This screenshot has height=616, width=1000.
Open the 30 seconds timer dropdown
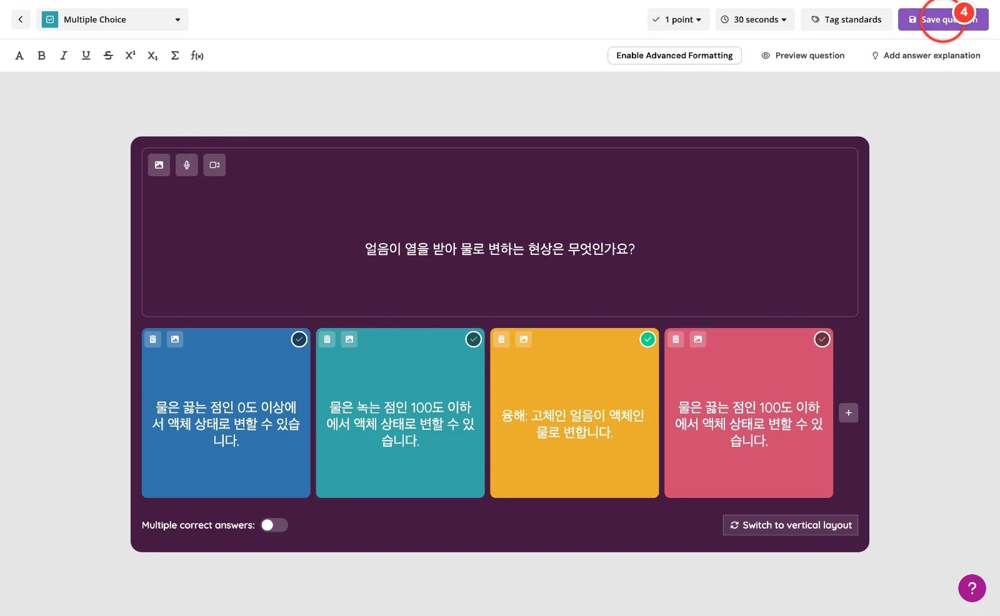754,19
